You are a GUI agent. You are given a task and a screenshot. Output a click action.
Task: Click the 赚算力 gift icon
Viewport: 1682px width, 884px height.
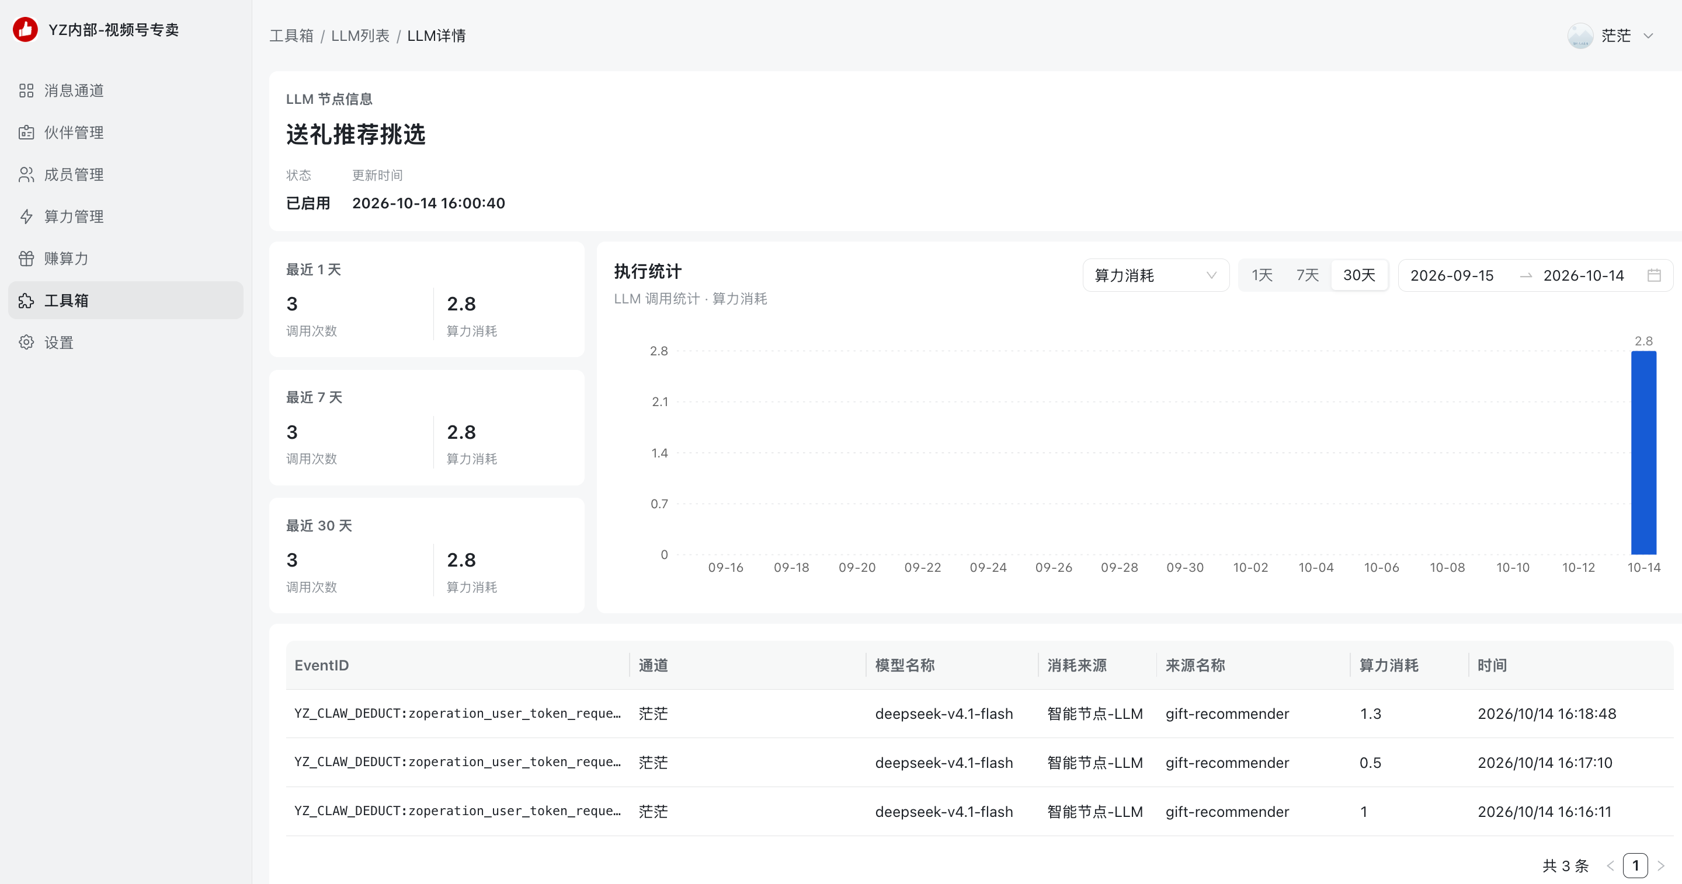click(x=26, y=258)
